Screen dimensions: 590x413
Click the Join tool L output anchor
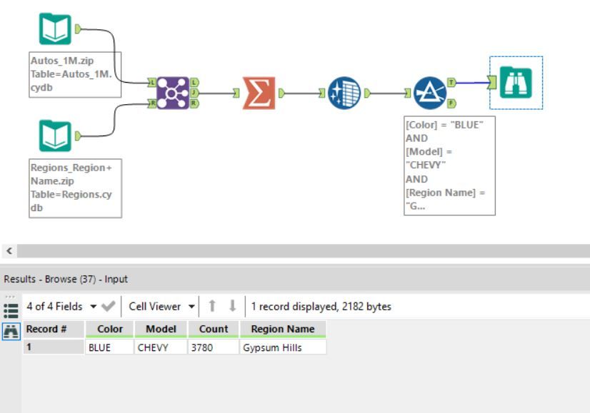click(x=194, y=82)
